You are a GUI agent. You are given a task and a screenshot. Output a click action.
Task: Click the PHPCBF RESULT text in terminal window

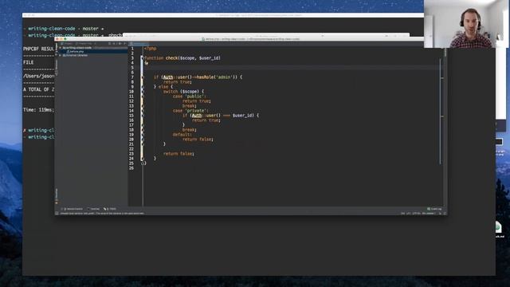coord(38,49)
